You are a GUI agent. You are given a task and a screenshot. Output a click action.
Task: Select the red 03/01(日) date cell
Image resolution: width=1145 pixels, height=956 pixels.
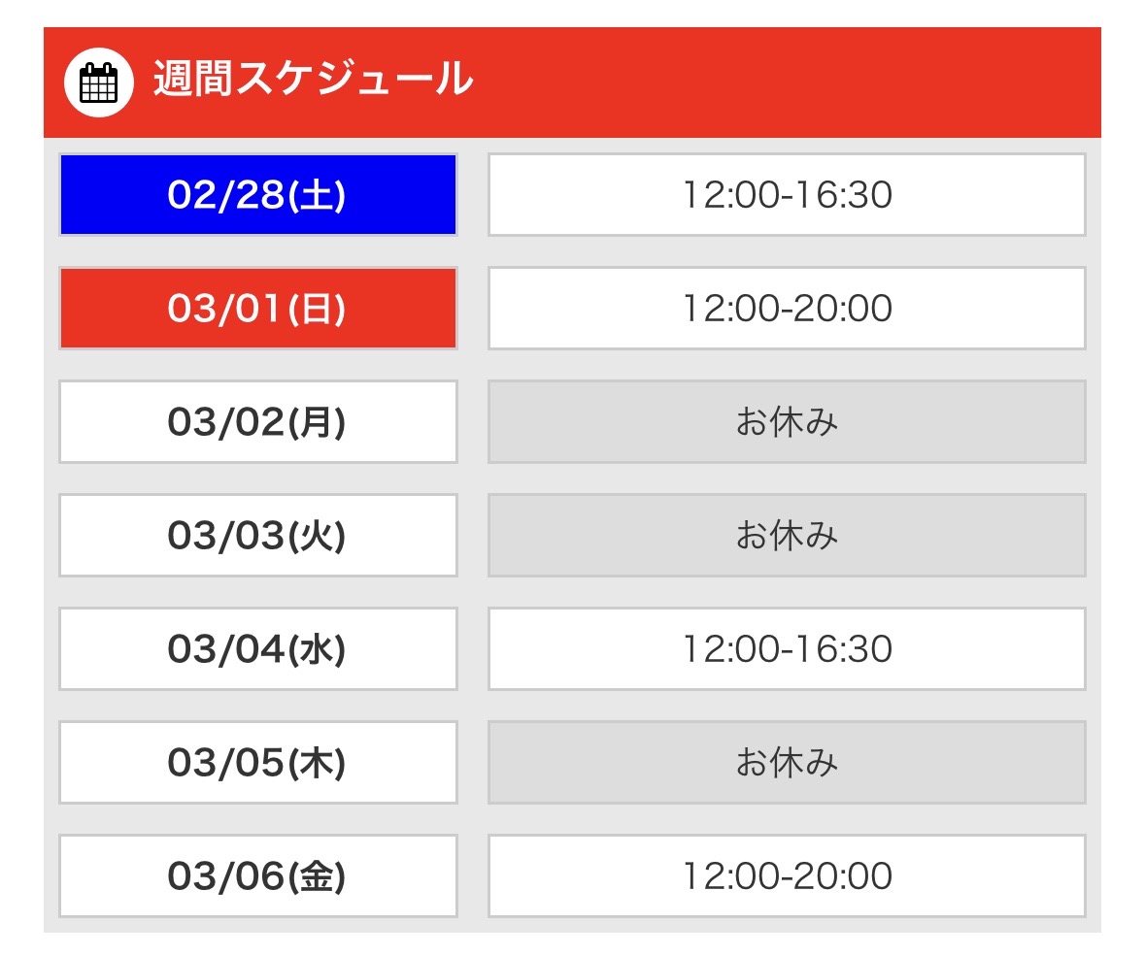point(257,308)
